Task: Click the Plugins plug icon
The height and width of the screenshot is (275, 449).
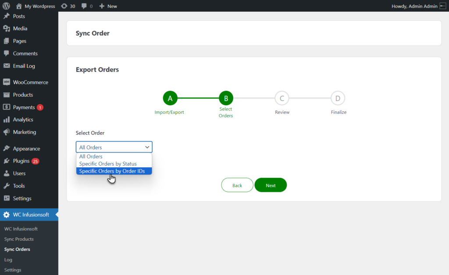Action: click(7, 161)
